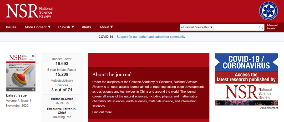
Task: Open the latest issue cover thumbnail
Action: 21,72
